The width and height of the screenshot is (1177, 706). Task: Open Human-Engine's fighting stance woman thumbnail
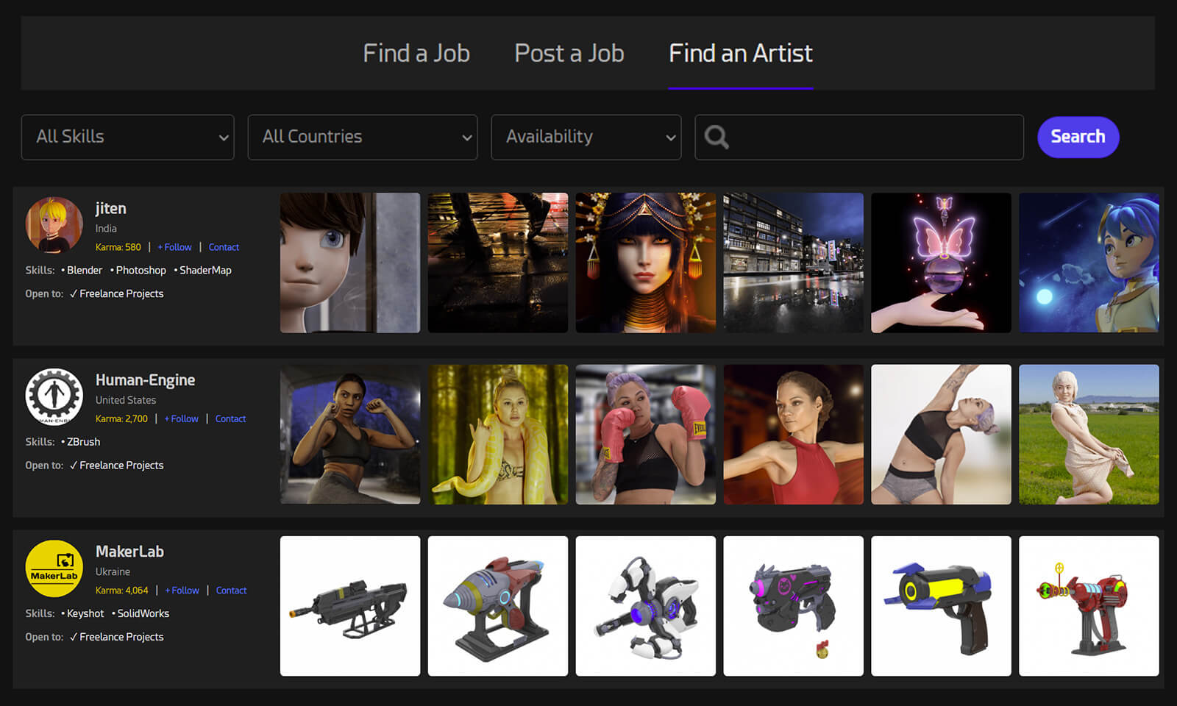coord(350,434)
